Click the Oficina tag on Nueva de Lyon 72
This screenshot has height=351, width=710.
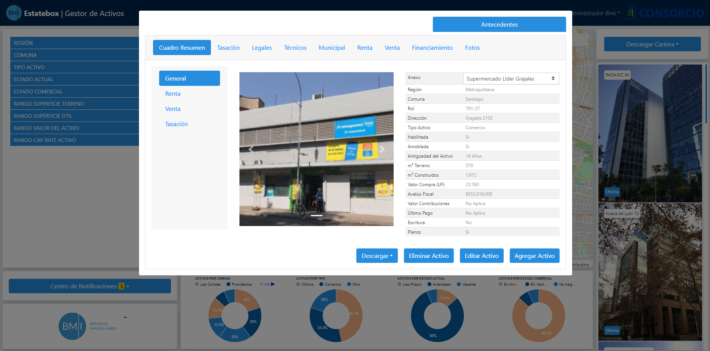[612, 330]
